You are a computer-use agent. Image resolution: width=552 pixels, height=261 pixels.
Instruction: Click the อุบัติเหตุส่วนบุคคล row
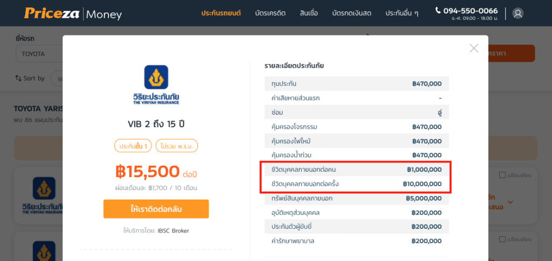[x=357, y=213]
